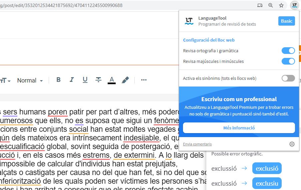Underline the selected text
Image resolution: width=301 pixels, height=190 pixels.
pos(85,80)
